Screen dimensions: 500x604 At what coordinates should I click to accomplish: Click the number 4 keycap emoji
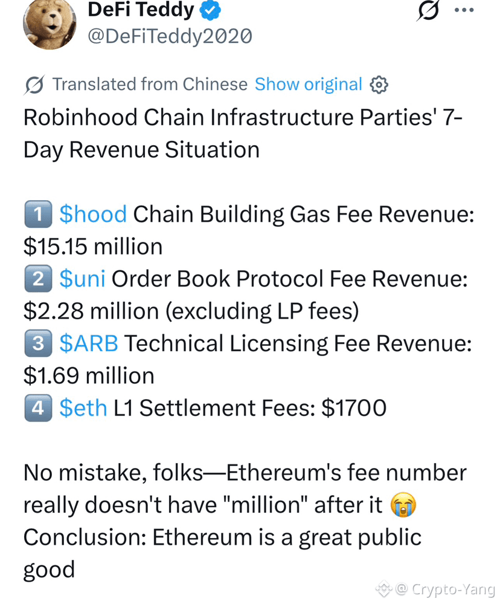[x=38, y=408]
